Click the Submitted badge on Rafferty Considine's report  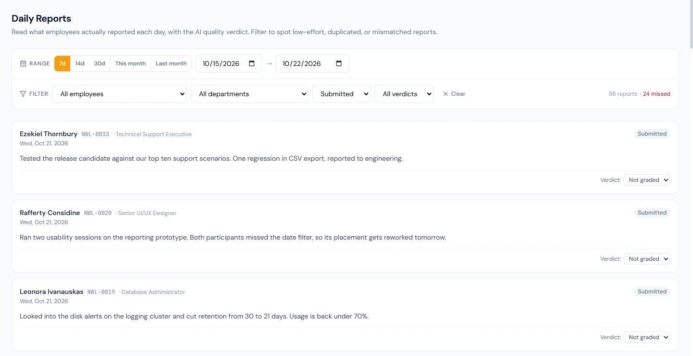pyautogui.click(x=652, y=213)
